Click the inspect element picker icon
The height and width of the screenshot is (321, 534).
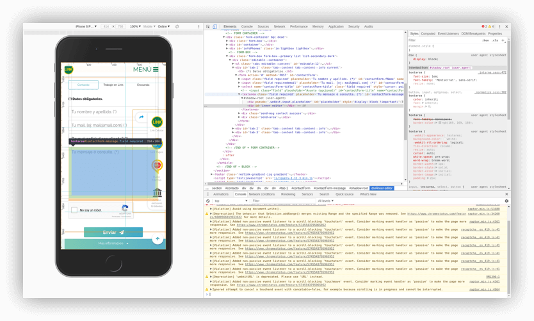coord(208,26)
